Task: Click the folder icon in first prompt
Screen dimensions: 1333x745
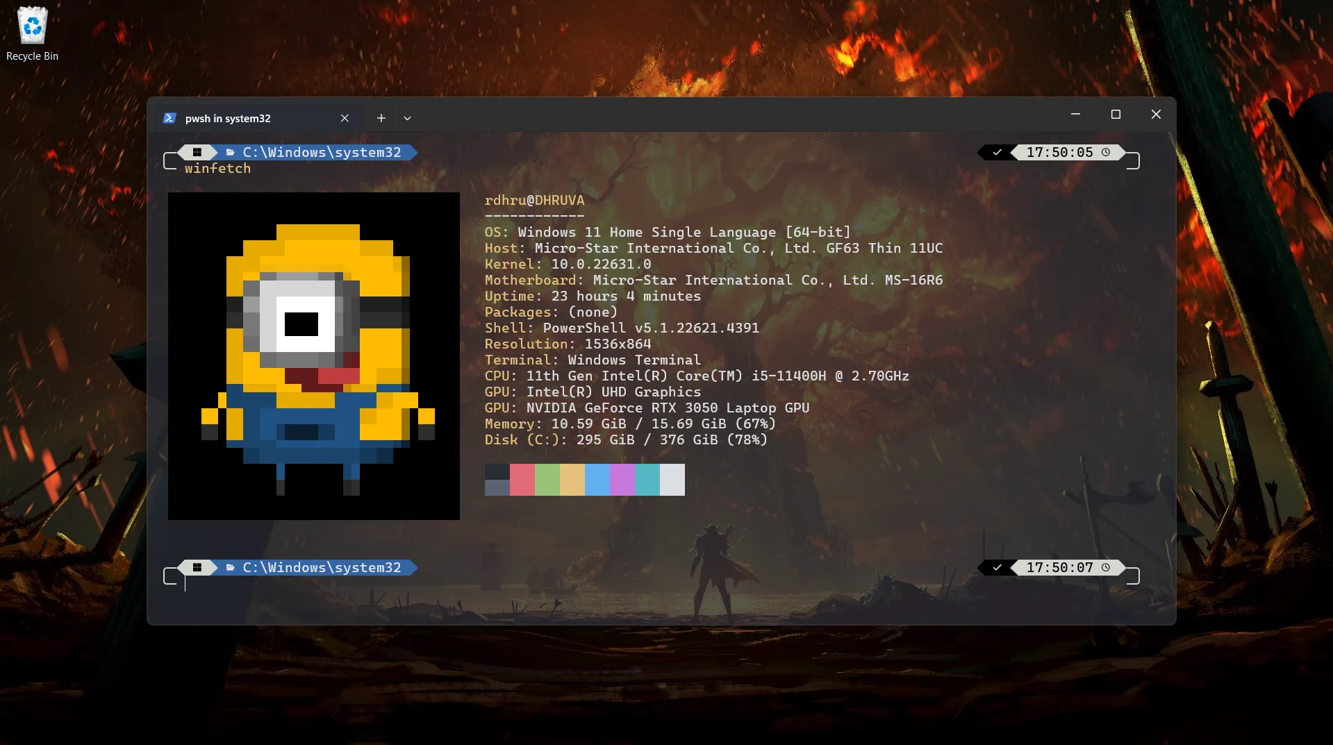Action: 230,152
